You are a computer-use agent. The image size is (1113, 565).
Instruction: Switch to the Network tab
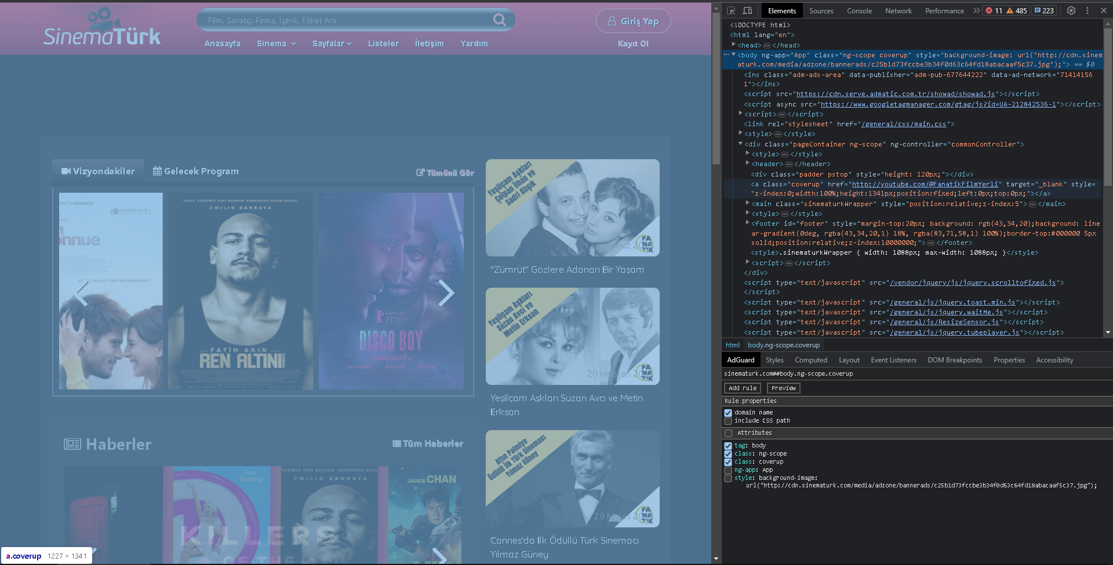coord(898,10)
